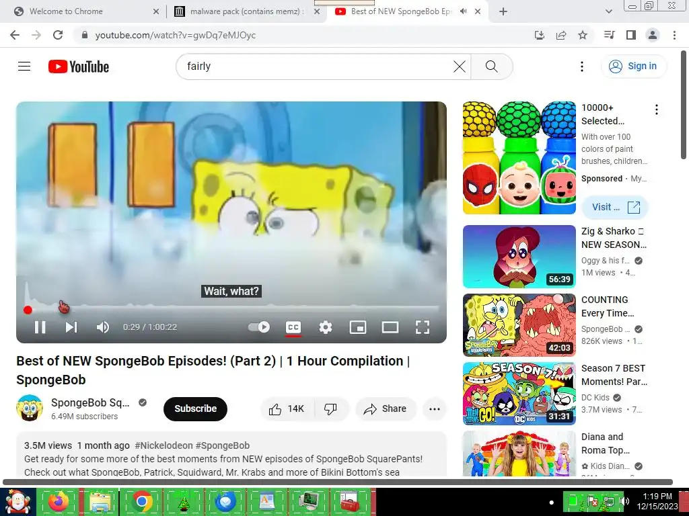Image resolution: width=689 pixels, height=516 pixels.
Task: Close the malware pack tab
Action: tap(317, 11)
